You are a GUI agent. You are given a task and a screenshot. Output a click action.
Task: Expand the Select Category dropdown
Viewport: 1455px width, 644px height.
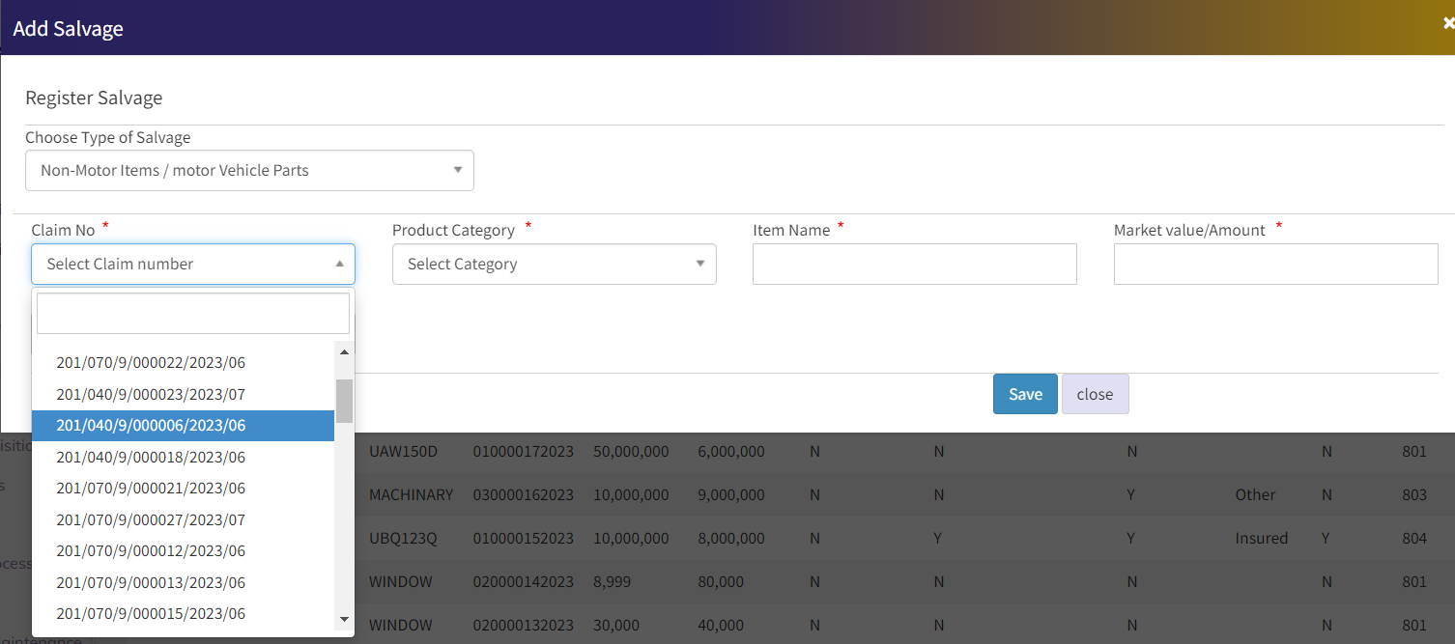554,264
